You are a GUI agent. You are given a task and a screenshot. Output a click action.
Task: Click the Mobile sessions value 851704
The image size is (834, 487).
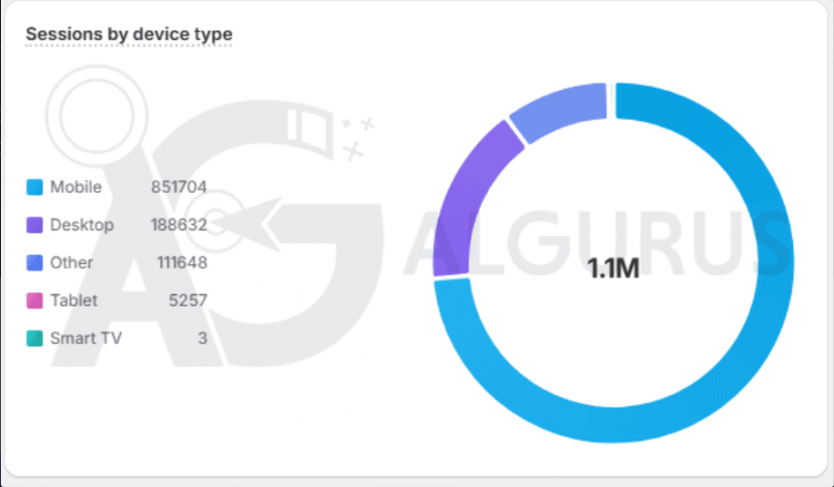[x=179, y=187]
